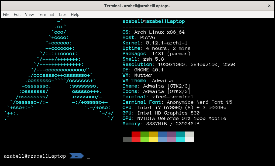Click the terminal window title bar
This screenshot has width=275, height=166.
(x=137, y=5)
